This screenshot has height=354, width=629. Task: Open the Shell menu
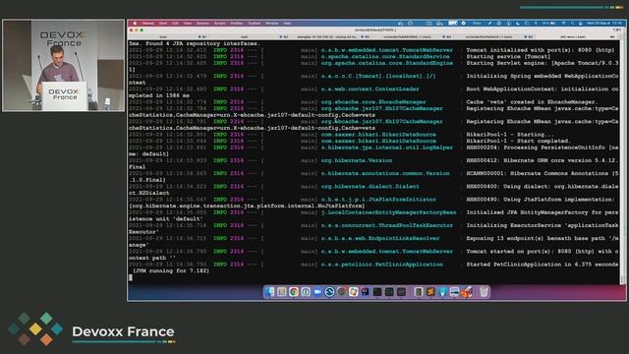[163, 24]
